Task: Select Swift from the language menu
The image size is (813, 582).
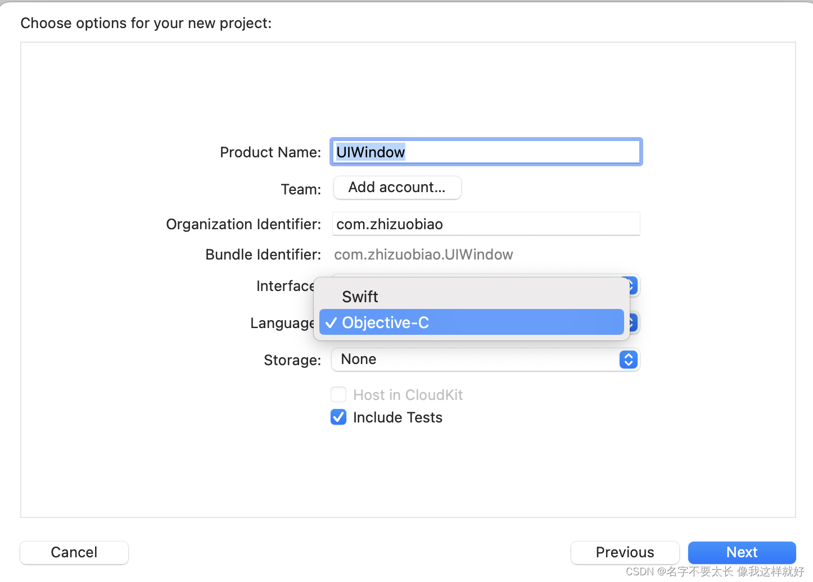Action: [x=360, y=297]
